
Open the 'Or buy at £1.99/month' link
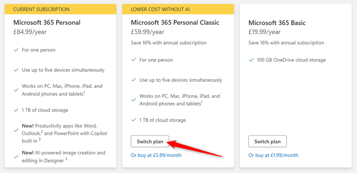click(x=273, y=155)
